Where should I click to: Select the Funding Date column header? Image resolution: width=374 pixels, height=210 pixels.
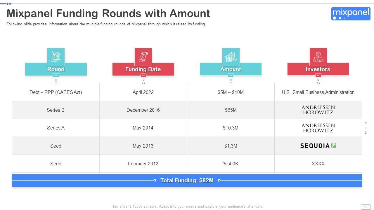(143, 69)
